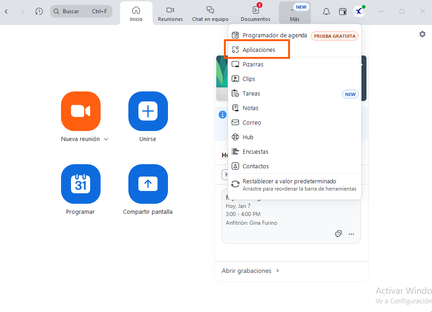Viewport: 432px width, 312px height.
Task: Start a new meeting with orange camera icon
Action: coord(81,111)
